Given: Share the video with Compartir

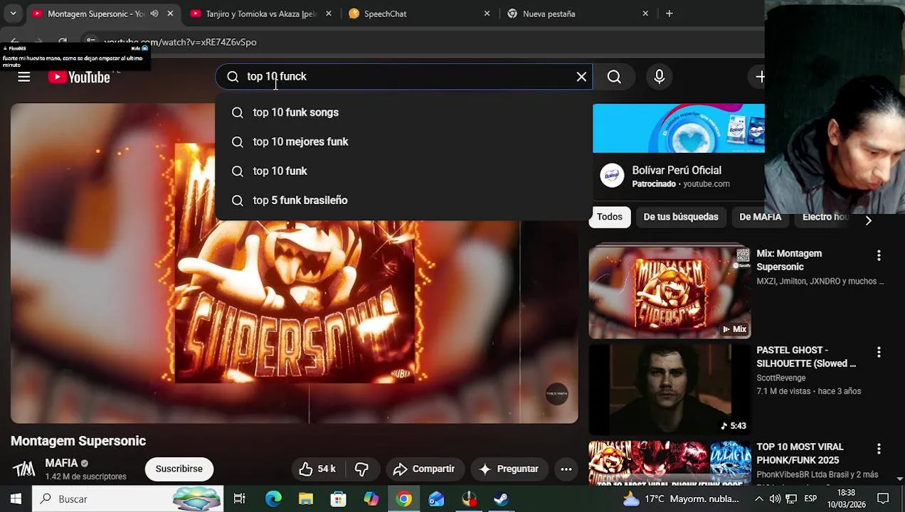Looking at the screenshot, I should coord(424,469).
